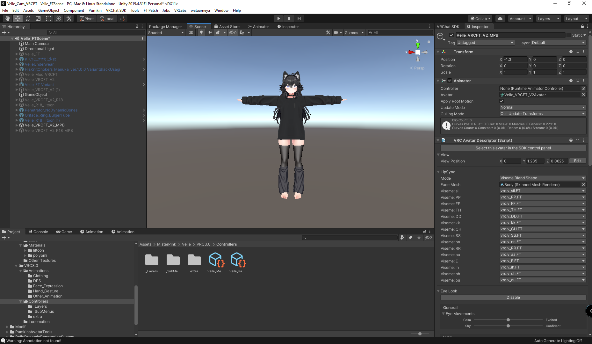Click Select this avatar in SDK panel
The width and height of the screenshot is (592, 344).
pyautogui.click(x=513, y=148)
